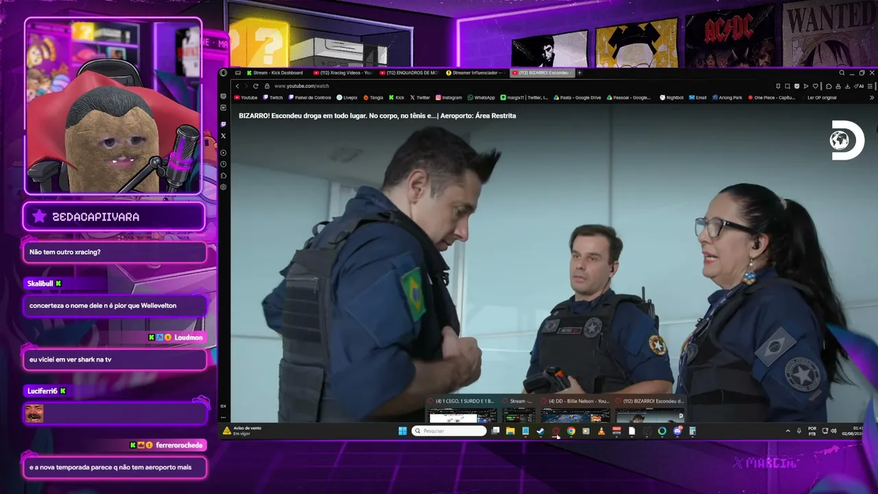This screenshot has height=494, width=878.
Task: Open the Kick bookmark
Action: (396, 97)
